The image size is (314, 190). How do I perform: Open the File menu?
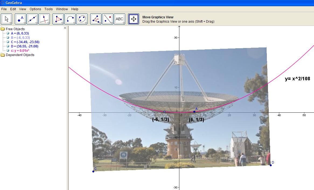pyautogui.click(x=4, y=9)
